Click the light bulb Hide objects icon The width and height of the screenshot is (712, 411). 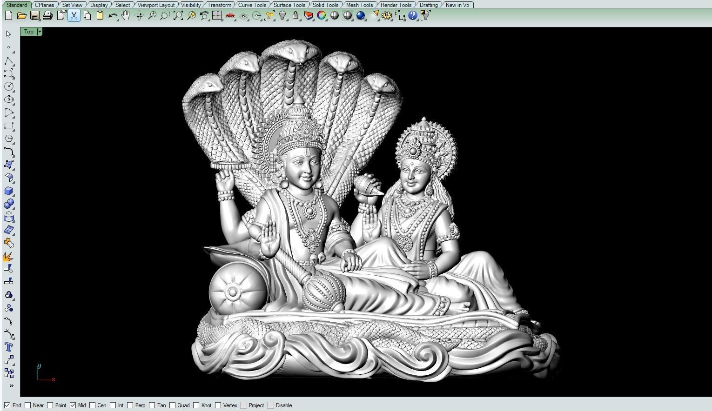coord(282,15)
